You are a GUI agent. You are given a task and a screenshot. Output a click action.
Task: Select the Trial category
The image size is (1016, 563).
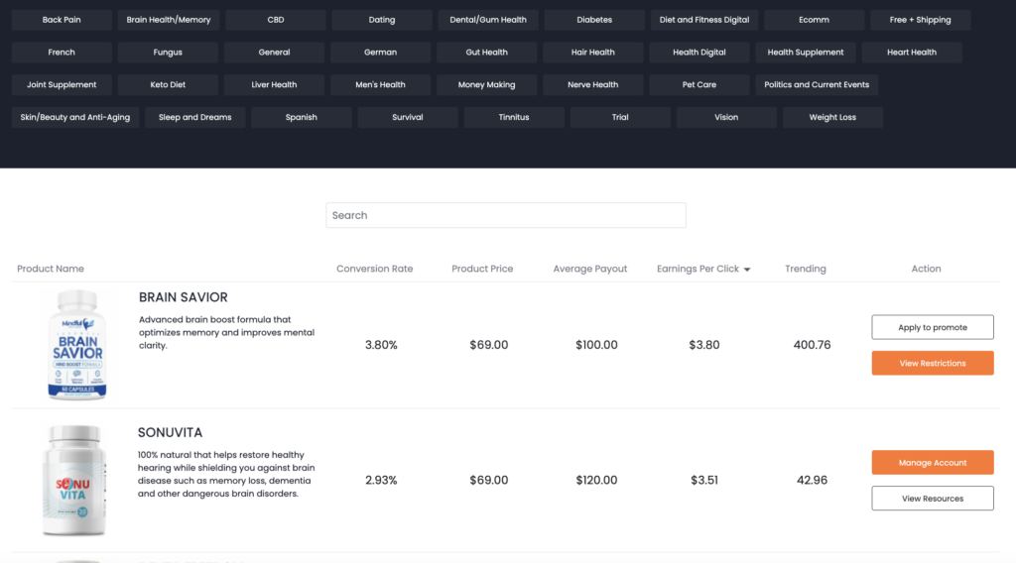point(620,117)
